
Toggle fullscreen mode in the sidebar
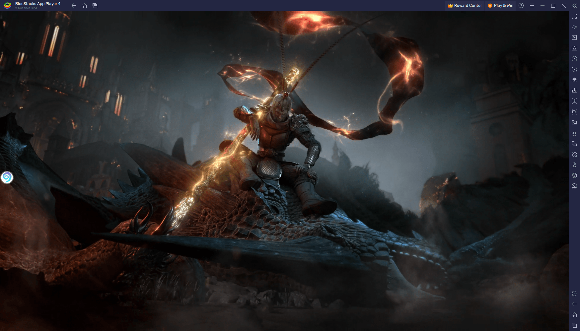(574, 16)
